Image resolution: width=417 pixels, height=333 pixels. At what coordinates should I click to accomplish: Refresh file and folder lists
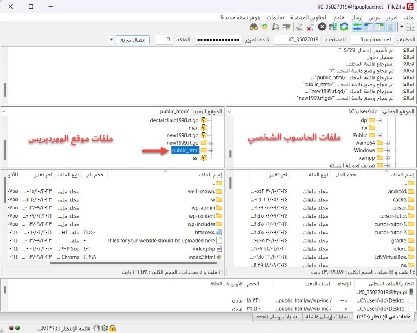pyautogui.click(x=344, y=26)
